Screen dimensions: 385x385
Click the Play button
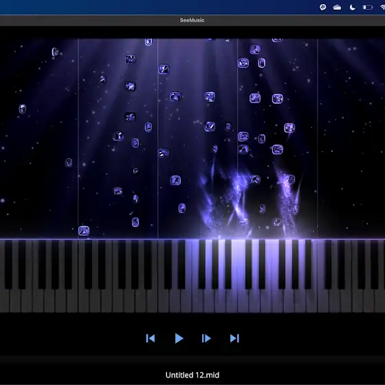coord(179,338)
